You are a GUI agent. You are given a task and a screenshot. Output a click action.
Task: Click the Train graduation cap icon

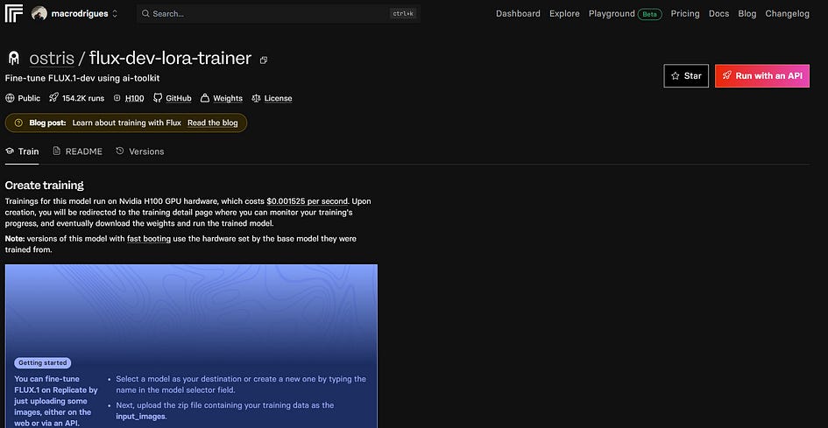tap(10, 151)
